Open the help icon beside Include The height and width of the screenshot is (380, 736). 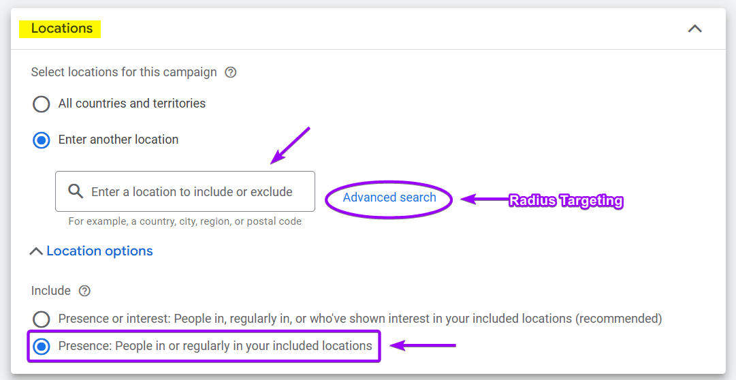click(x=84, y=291)
